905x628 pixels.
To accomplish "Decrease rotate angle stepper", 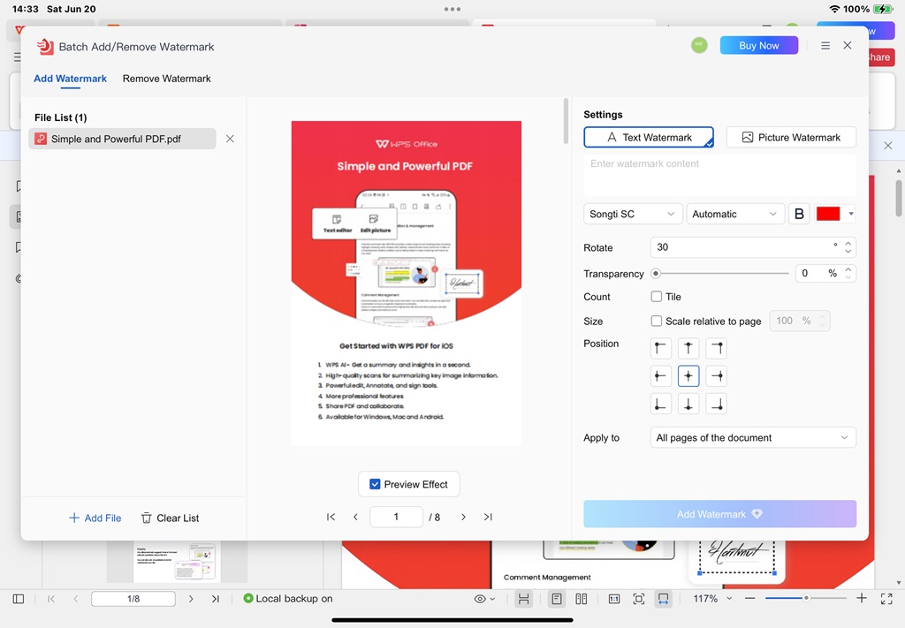I will (848, 252).
